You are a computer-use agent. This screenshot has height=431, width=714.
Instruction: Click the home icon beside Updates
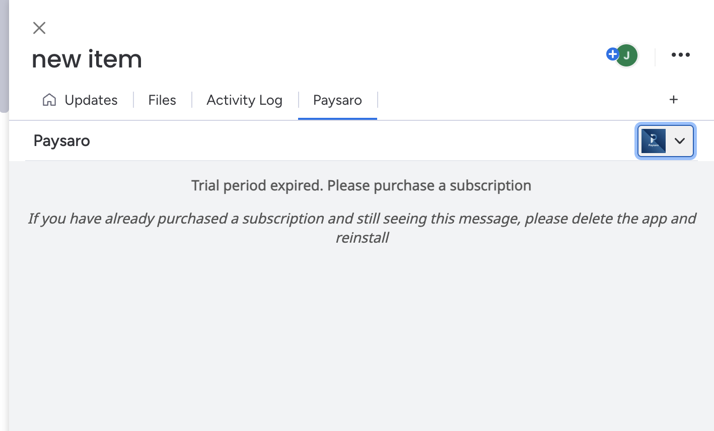49,100
